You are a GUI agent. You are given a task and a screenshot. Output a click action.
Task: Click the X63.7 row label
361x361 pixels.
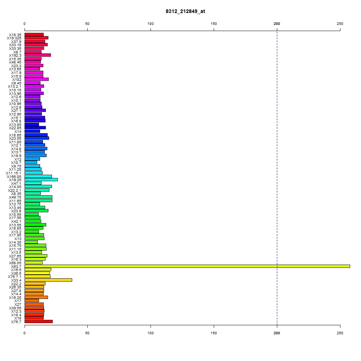tap(16, 267)
